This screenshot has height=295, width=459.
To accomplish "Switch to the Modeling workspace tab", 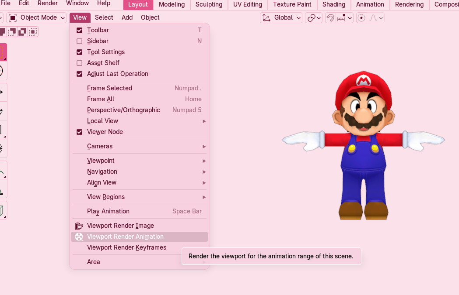I will coord(172,5).
